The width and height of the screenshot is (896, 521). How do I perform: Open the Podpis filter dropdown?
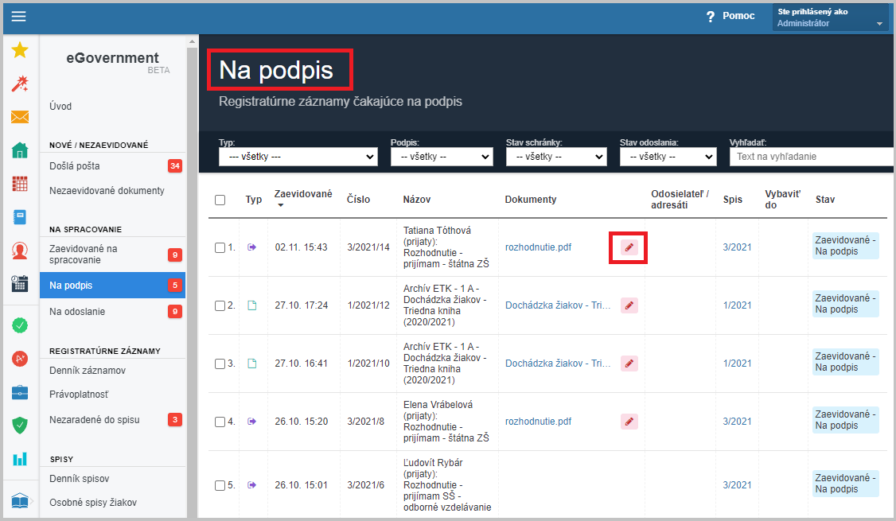[442, 157]
